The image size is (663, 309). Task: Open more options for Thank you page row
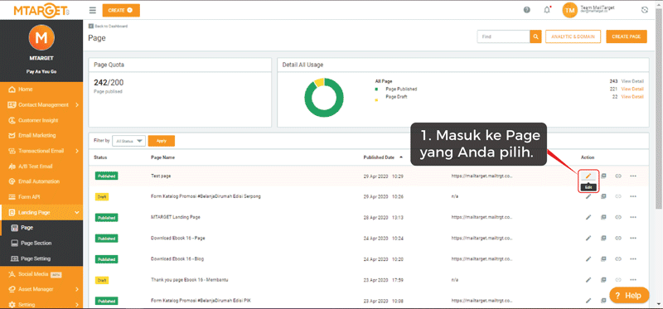[633, 280]
